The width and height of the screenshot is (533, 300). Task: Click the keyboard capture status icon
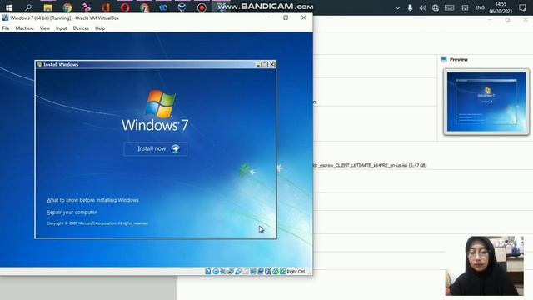click(283, 272)
